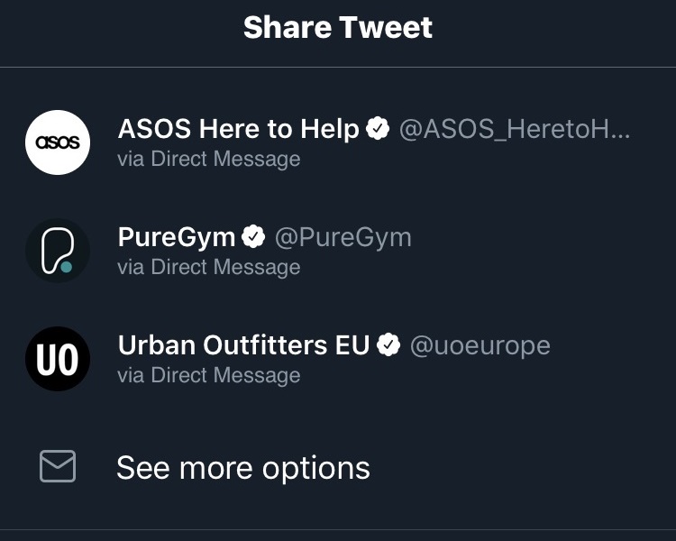This screenshot has width=676, height=541.
Task: Select PureGym recipient name
Action: 177,238
